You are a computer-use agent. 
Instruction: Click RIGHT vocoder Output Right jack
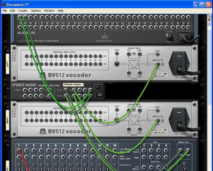point(139,129)
